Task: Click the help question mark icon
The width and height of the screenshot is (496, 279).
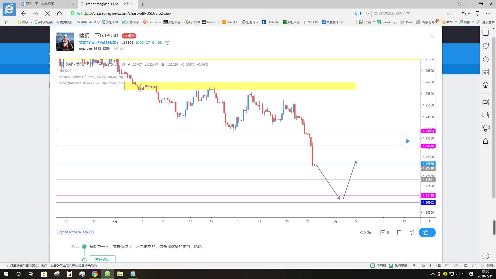Action: click(x=486, y=256)
